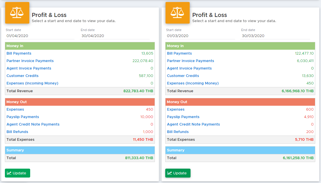Open Bill Refunds link in the April report
Viewport: 321px width, 183px height.
tap(18, 132)
